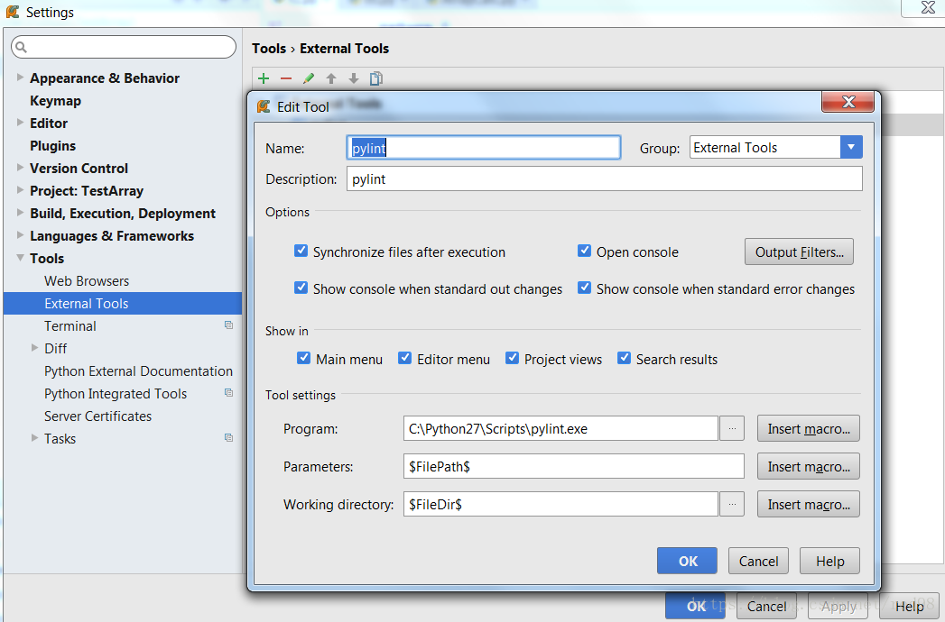Edit tool using the green pencil icon
This screenshot has width=945, height=622.
click(x=308, y=79)
